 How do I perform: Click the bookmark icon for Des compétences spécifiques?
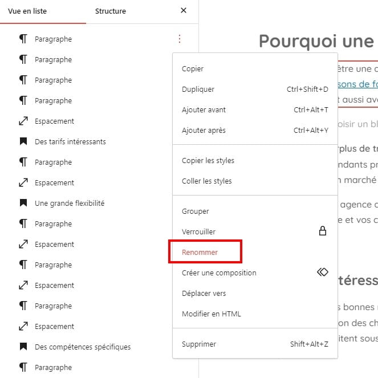click(23, 347)
